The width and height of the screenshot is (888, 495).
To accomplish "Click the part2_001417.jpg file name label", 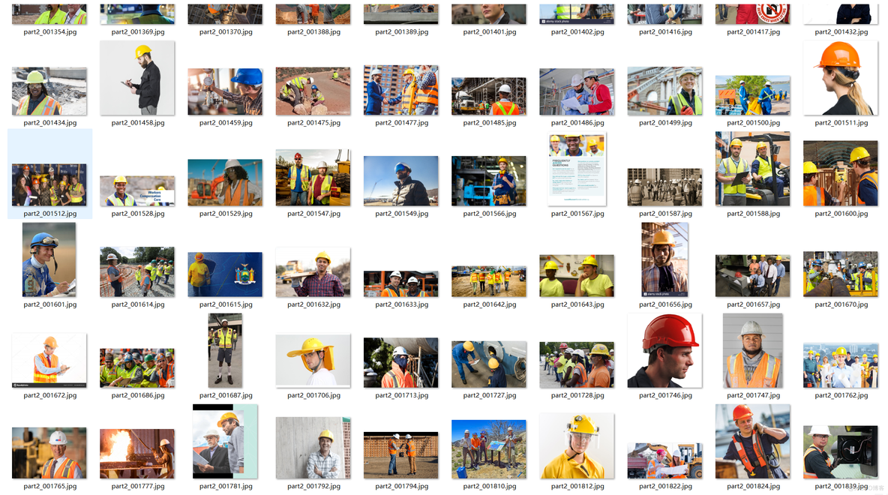I will pyautogui.click(x=752, y=32).
